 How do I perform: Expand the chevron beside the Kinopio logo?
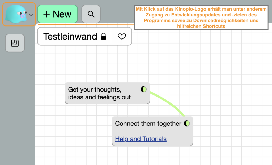point(31,15)
